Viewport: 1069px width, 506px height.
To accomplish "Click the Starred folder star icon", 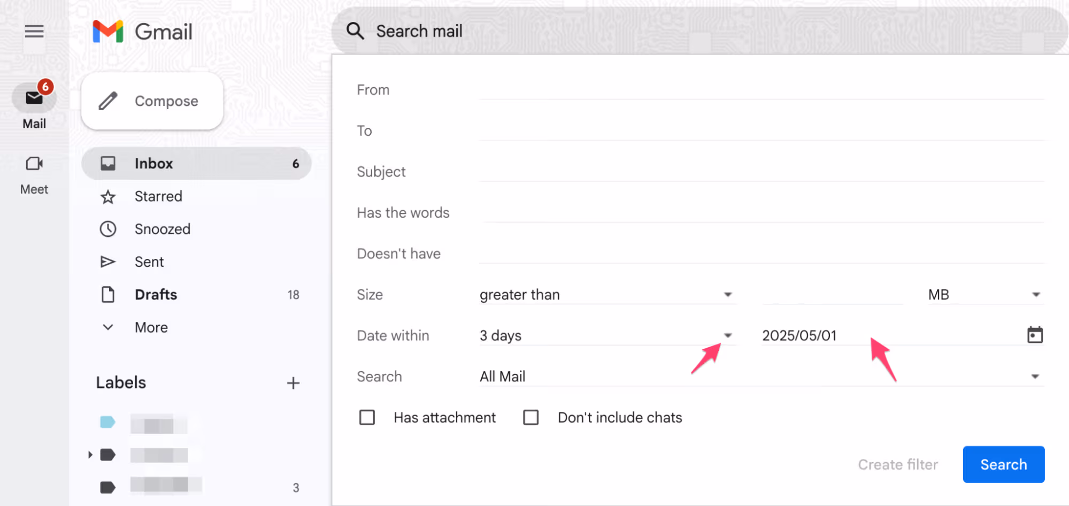I will click(x=109, y=196).
